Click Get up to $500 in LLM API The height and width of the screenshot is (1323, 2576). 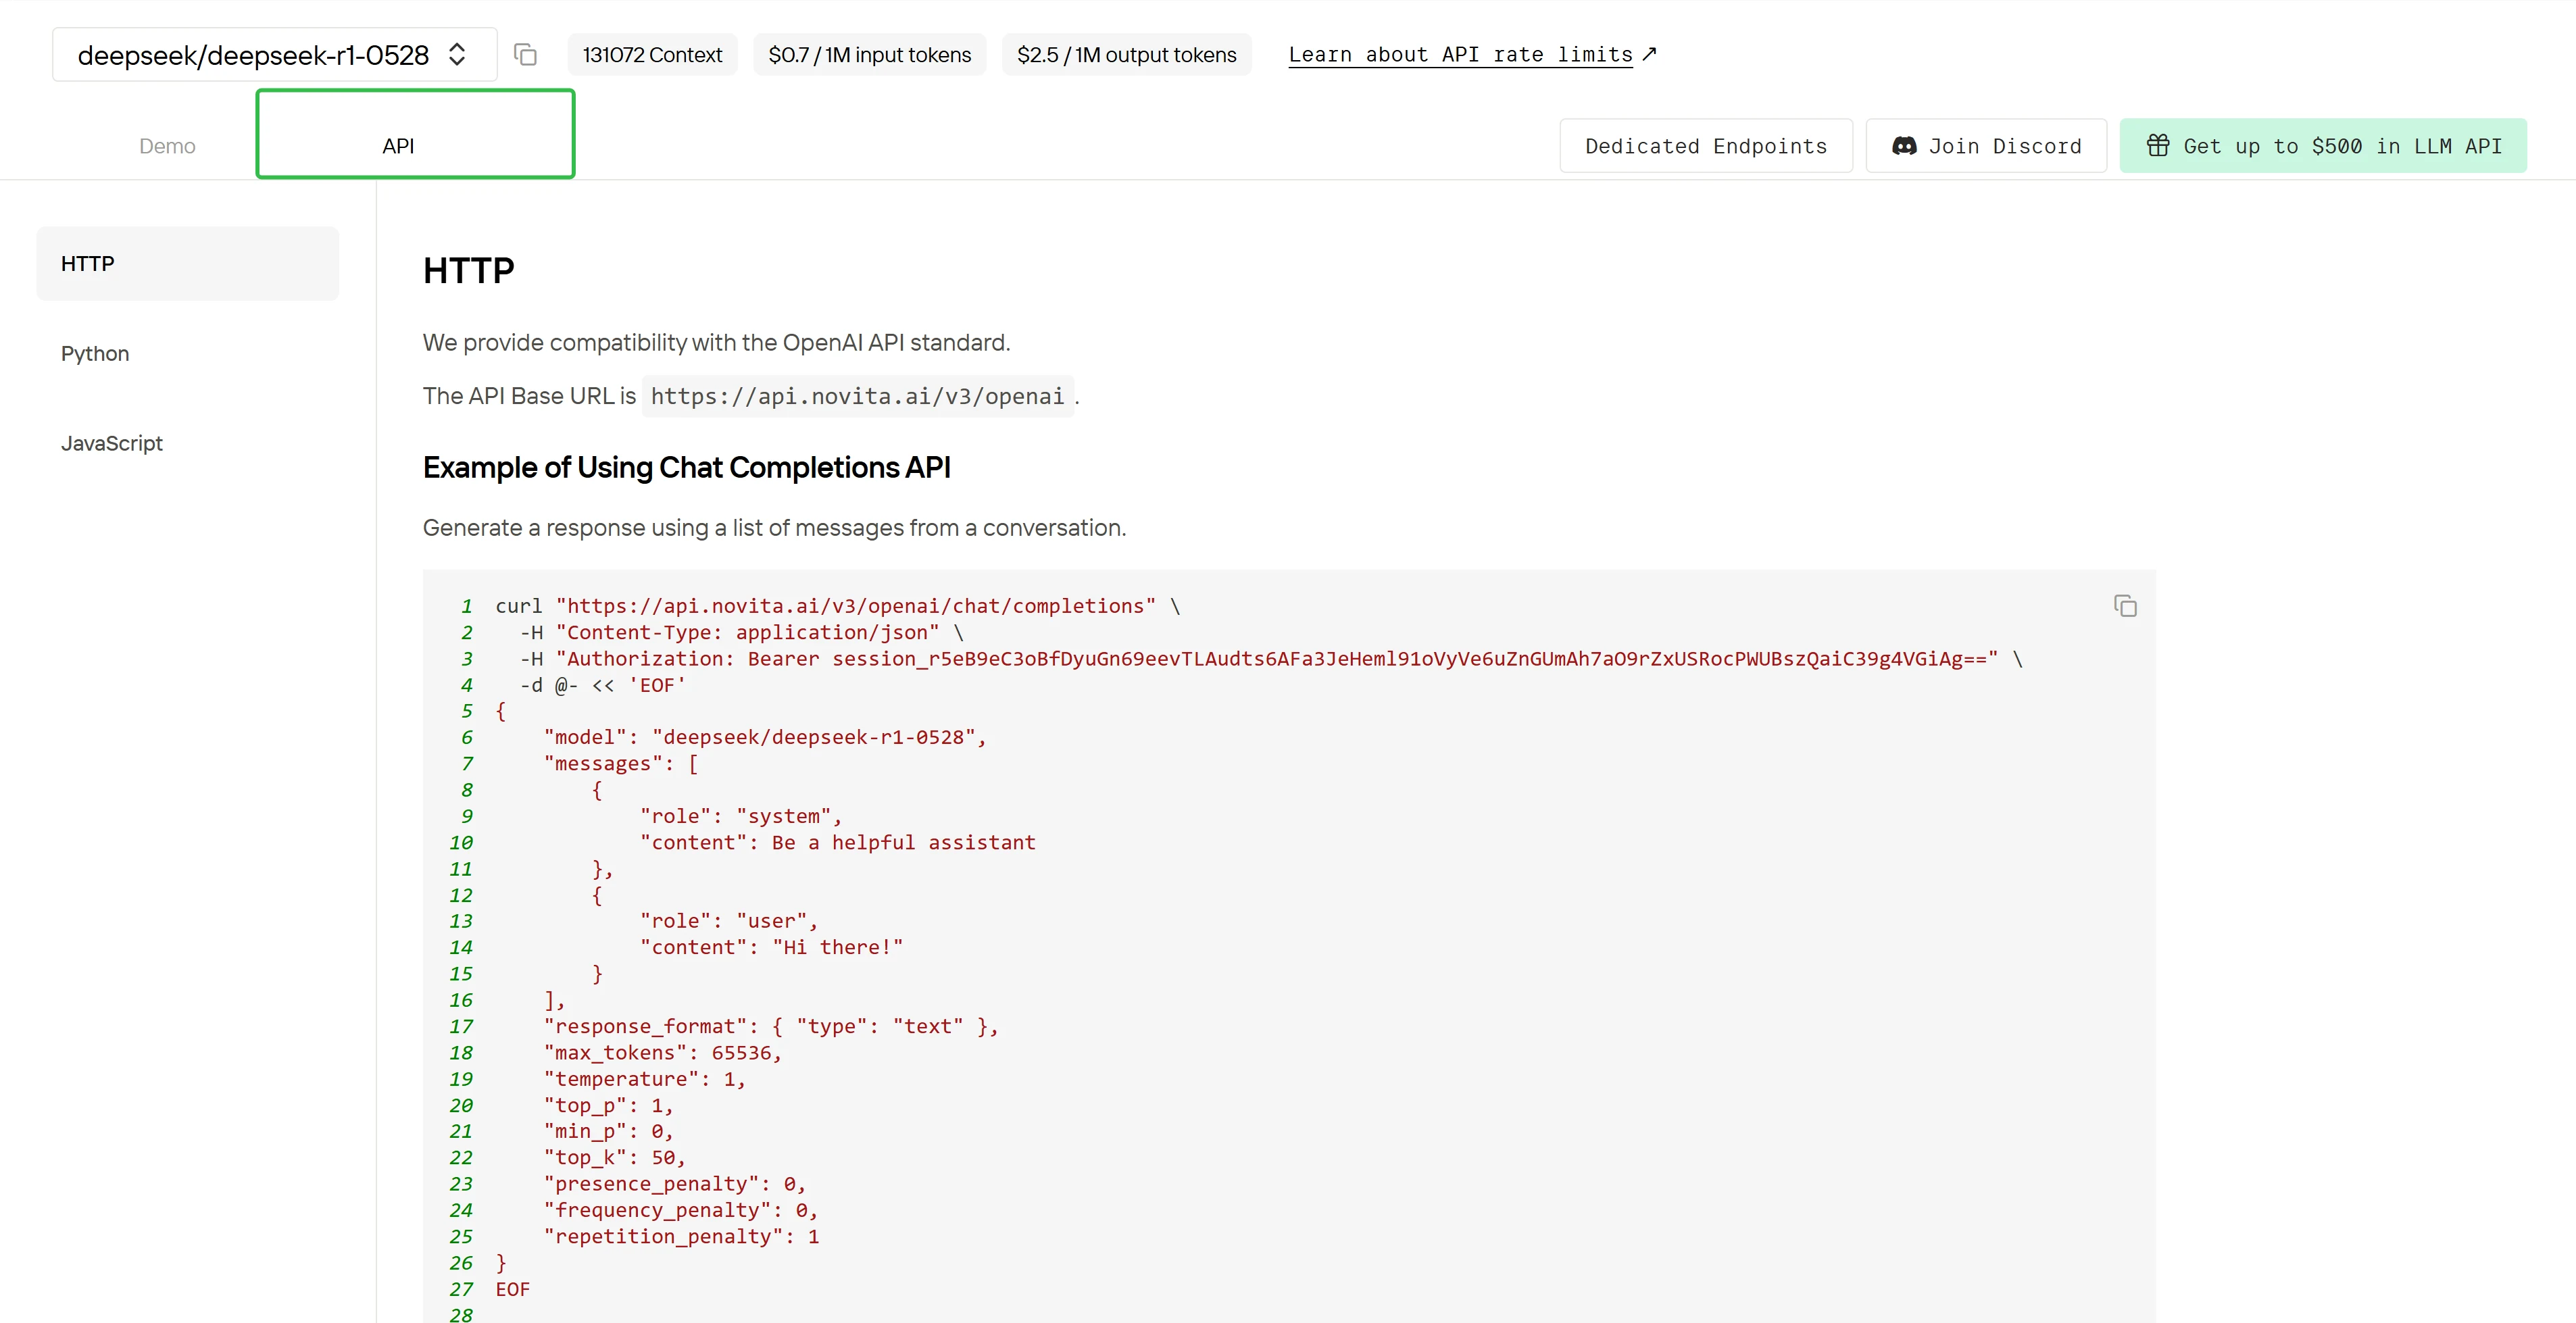[x=2323, y=146]
